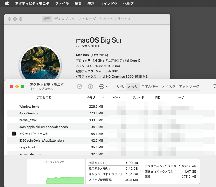Screen dimensions: 216x187
Task: Switch to ネットワーク tab
Action: click(x=189, y=87)
